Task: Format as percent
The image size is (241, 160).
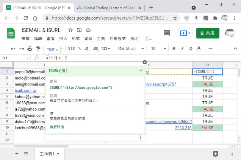Action: tap(79, 49)
